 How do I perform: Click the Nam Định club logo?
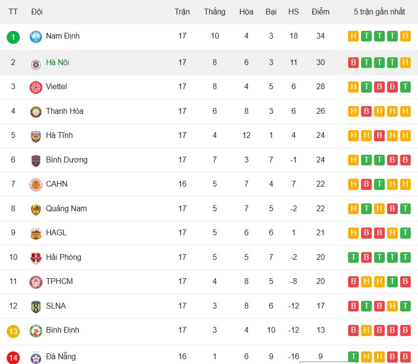[x=36, y=37]
